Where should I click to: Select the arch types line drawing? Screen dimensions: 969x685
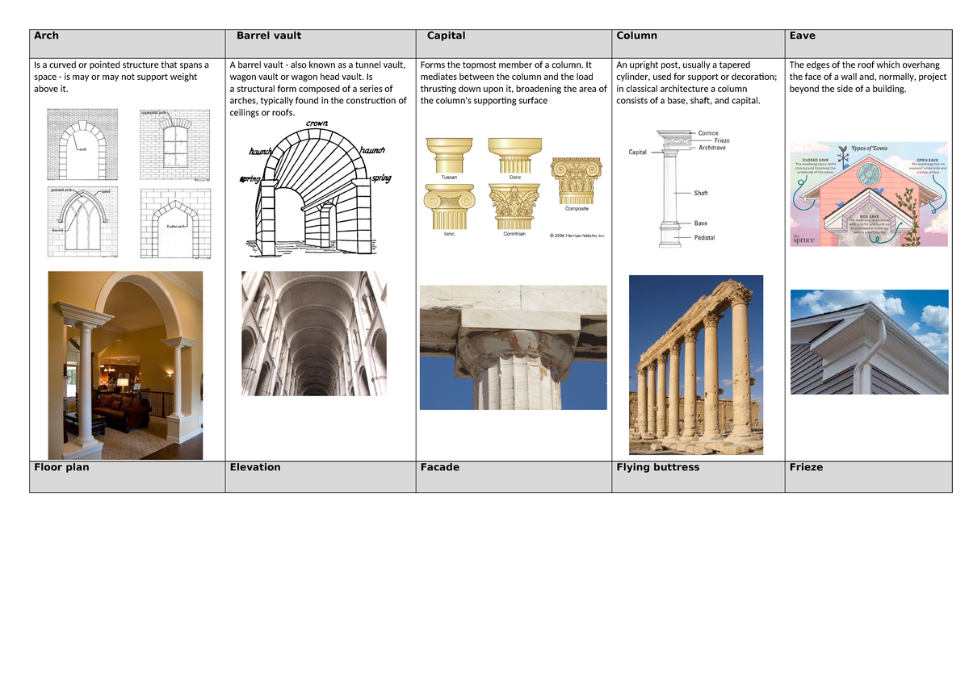click(129, 184)
